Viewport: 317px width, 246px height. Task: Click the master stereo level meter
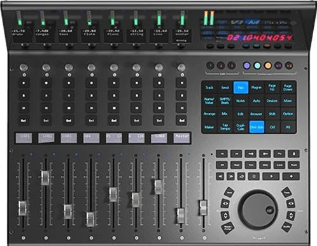tap(209, 18)
